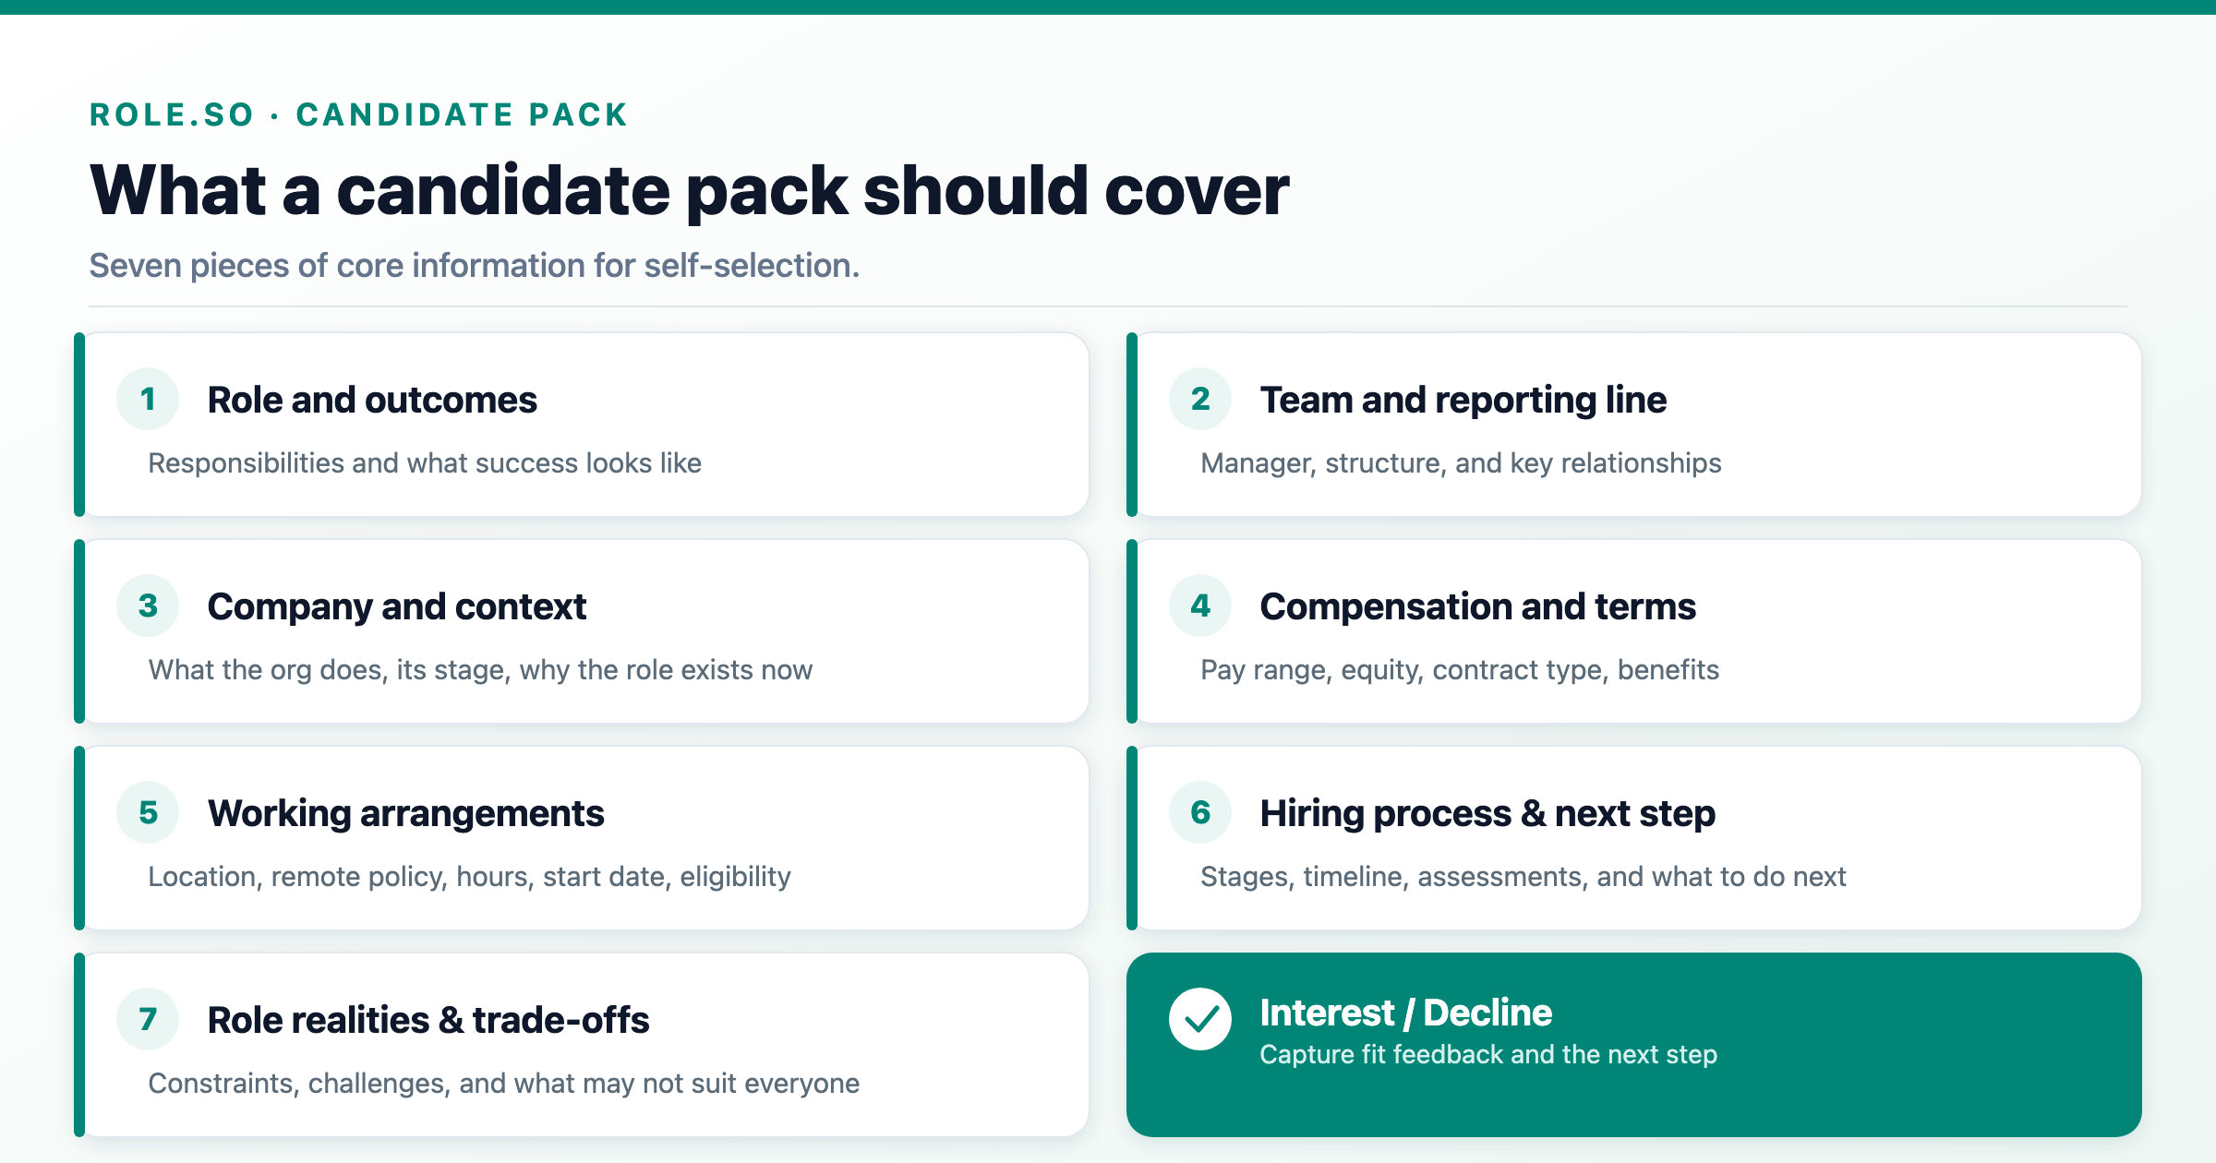Click the number 2 badge on Team and reporting line

point(1200,399)
